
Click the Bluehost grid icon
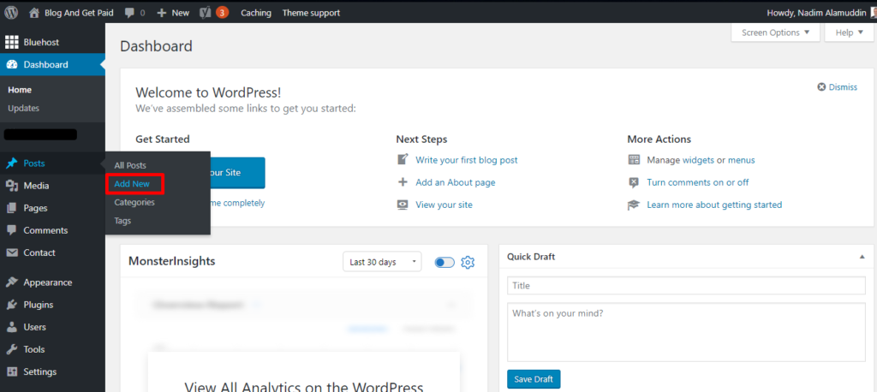12,42
